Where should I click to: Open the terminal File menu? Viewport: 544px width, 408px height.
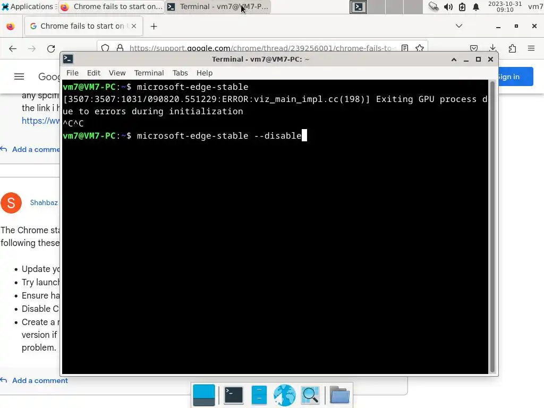tap(72, 73)
